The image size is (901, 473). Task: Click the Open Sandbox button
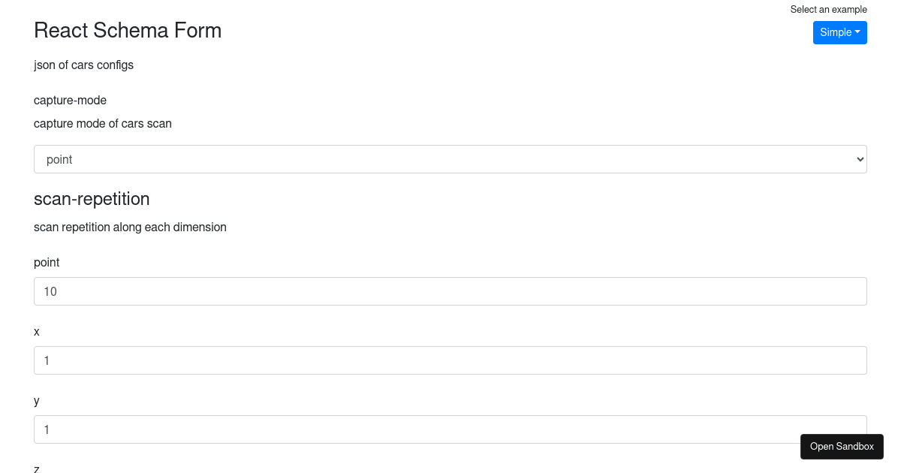pos(842,446)
